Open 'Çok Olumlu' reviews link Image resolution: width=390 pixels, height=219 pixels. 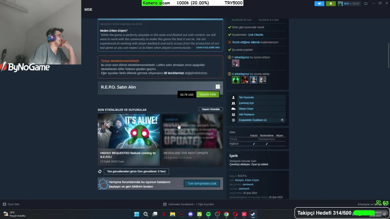[256, 35]
